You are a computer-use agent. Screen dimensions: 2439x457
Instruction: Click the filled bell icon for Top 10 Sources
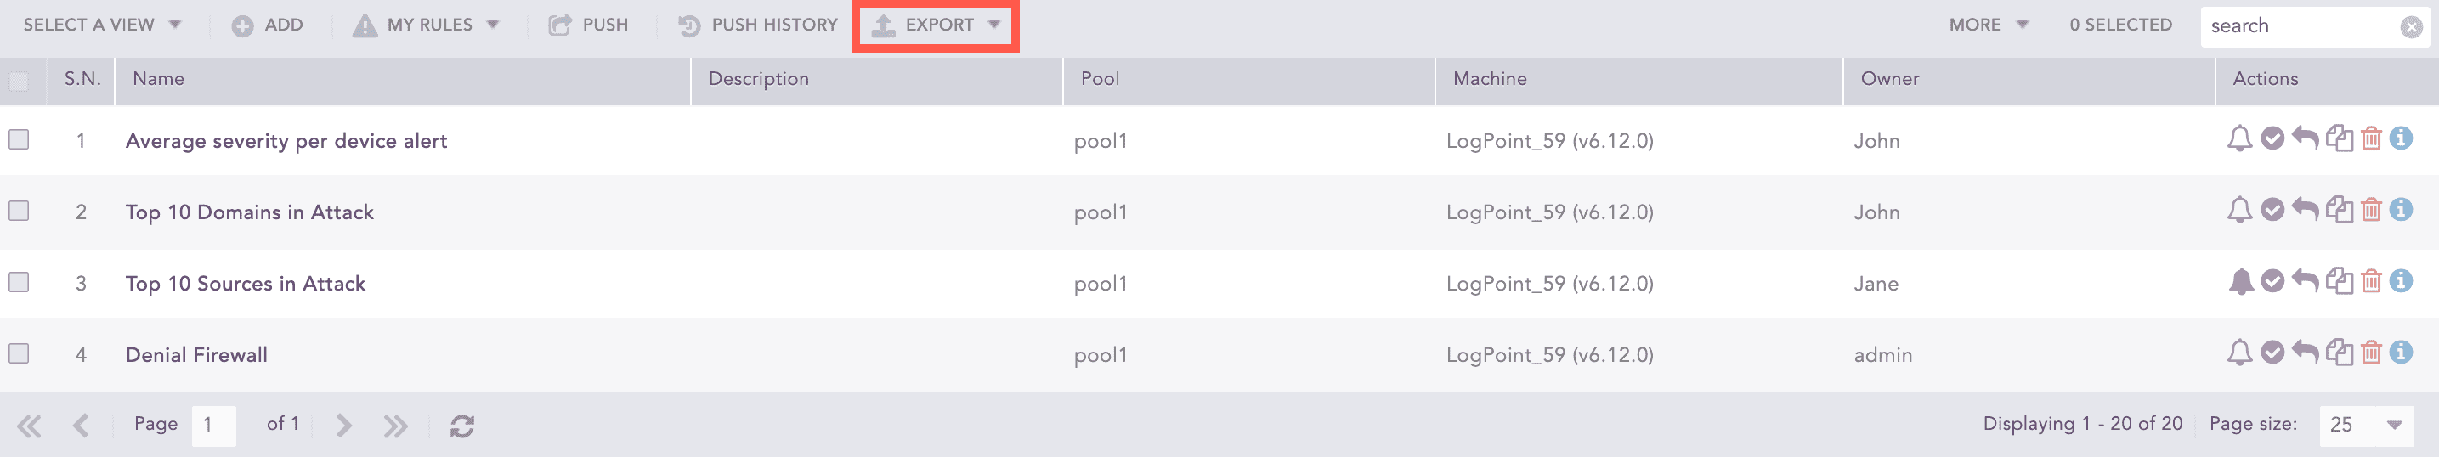[x=2240, y=282]
